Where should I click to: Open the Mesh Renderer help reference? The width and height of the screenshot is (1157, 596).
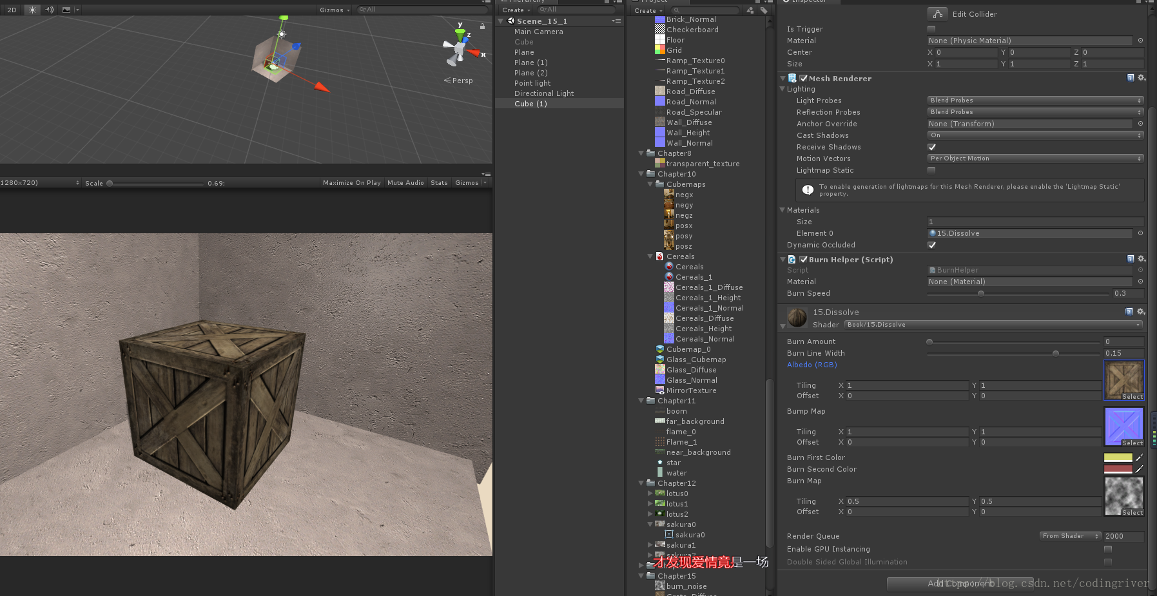pyautogui.click(x=1130, y=78)
